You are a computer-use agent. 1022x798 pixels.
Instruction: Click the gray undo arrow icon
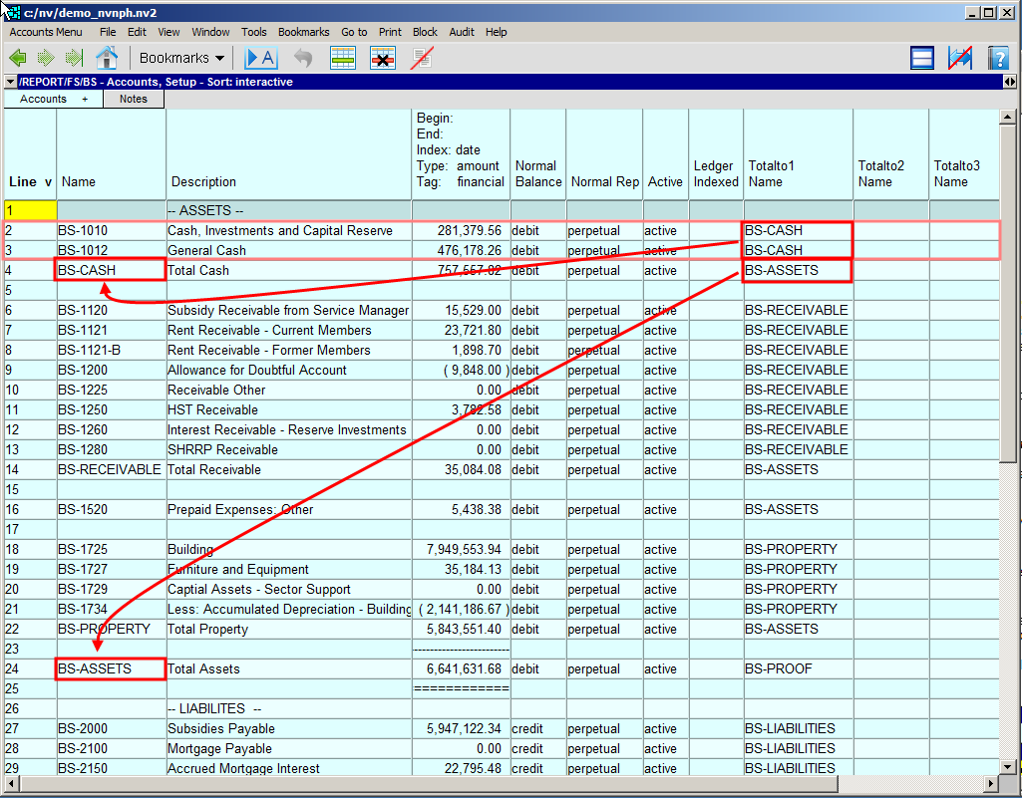303,58
